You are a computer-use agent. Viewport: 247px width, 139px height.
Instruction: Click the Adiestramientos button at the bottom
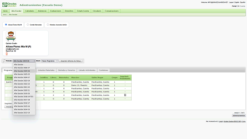coord(239,115)
